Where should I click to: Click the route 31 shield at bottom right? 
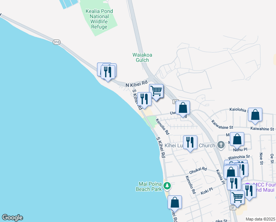coord(233,208)
